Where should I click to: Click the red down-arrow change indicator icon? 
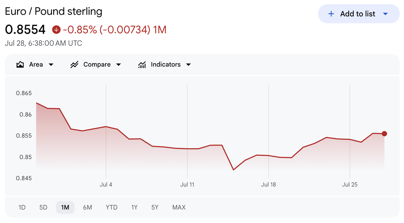tap(56, 30)
